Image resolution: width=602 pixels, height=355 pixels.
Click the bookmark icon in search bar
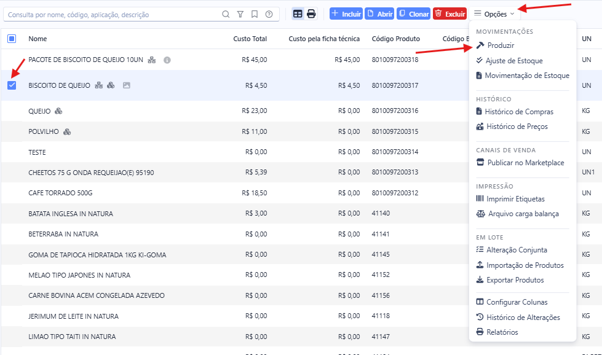(x=255, y=14)
